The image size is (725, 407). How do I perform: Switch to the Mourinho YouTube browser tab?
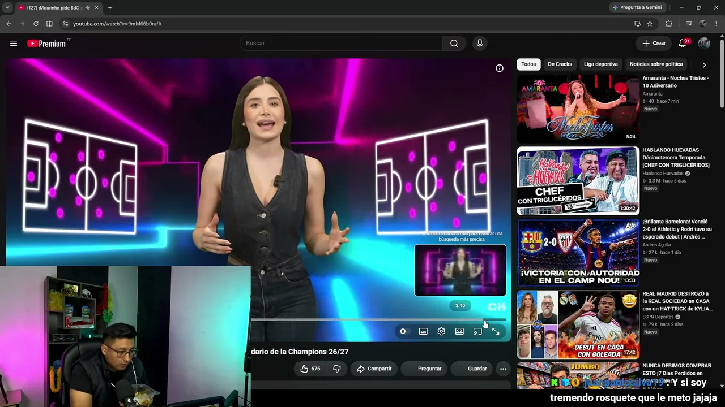[54, 8]
